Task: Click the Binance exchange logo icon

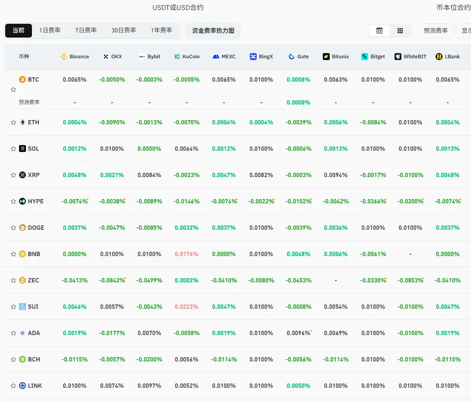Action: [x=64, y=57]
